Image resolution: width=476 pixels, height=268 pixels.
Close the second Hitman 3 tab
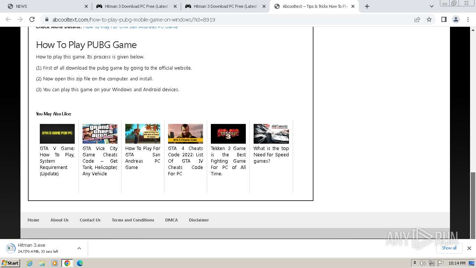pos(264,6)
